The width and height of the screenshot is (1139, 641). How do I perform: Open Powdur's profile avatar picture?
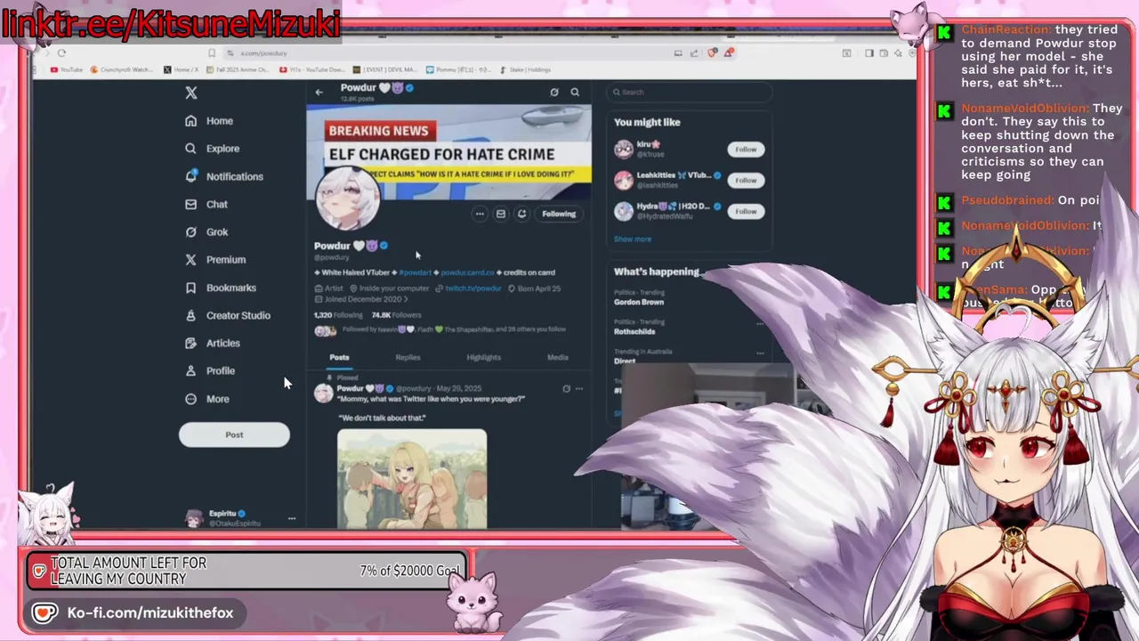pos(348,198)
